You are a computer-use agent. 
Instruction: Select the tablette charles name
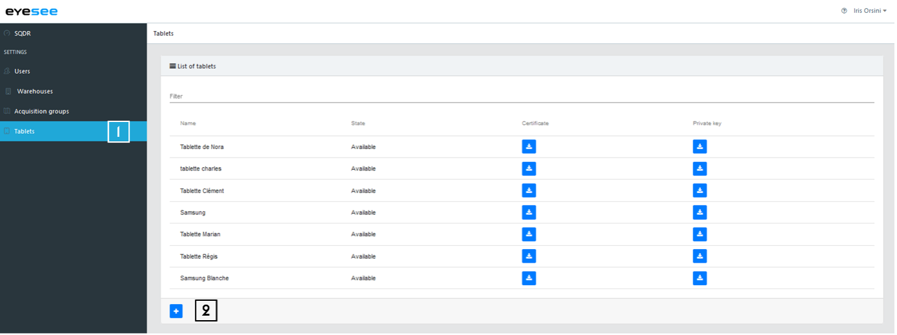tap(201, 168)
